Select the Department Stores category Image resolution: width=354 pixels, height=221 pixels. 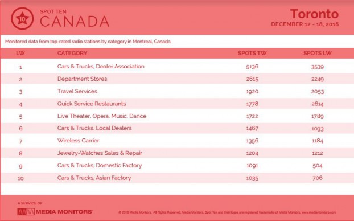[82, 79]
